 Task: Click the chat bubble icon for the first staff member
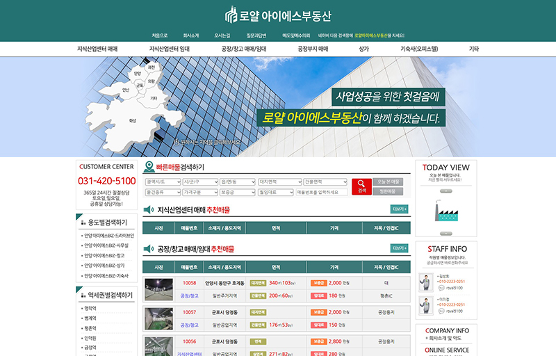441,288
